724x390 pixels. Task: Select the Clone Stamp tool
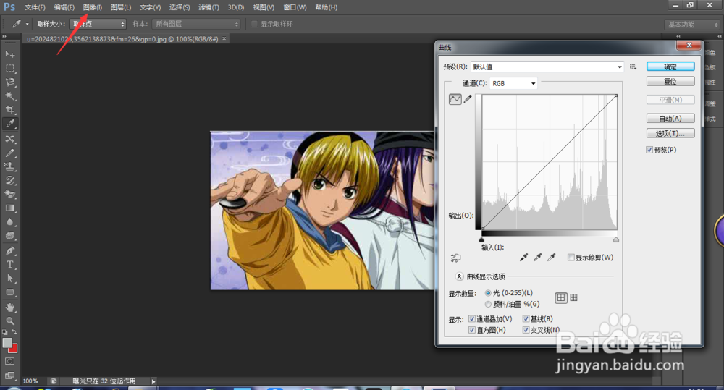tap(9, 166)
